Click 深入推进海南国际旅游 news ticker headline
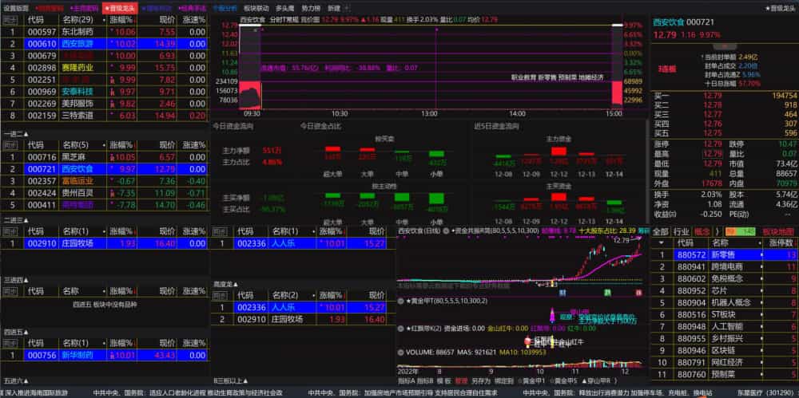This screenshot has width=799, height=398. click(x=34, y=393)
